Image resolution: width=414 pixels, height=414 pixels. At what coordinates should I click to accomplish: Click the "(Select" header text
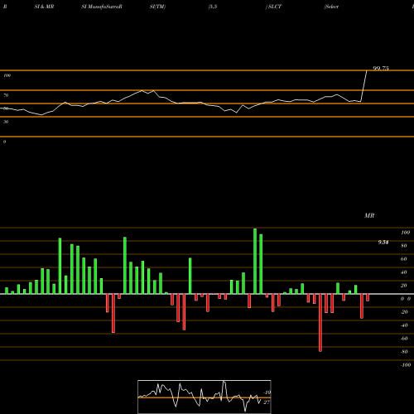pos(331,7)
